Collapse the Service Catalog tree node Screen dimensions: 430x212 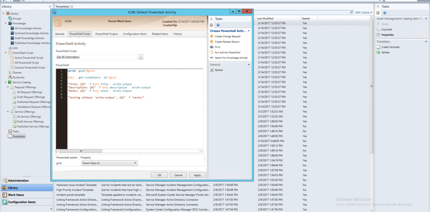coord(6,82)
